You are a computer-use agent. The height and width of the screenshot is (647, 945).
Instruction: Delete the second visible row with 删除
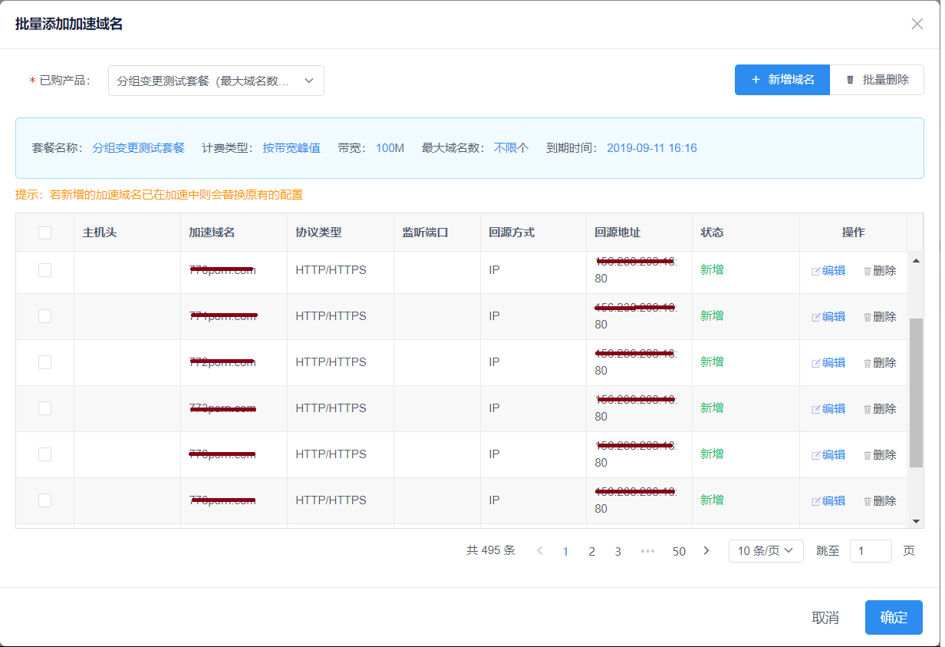pyautogui.click(x=880, y=317)
